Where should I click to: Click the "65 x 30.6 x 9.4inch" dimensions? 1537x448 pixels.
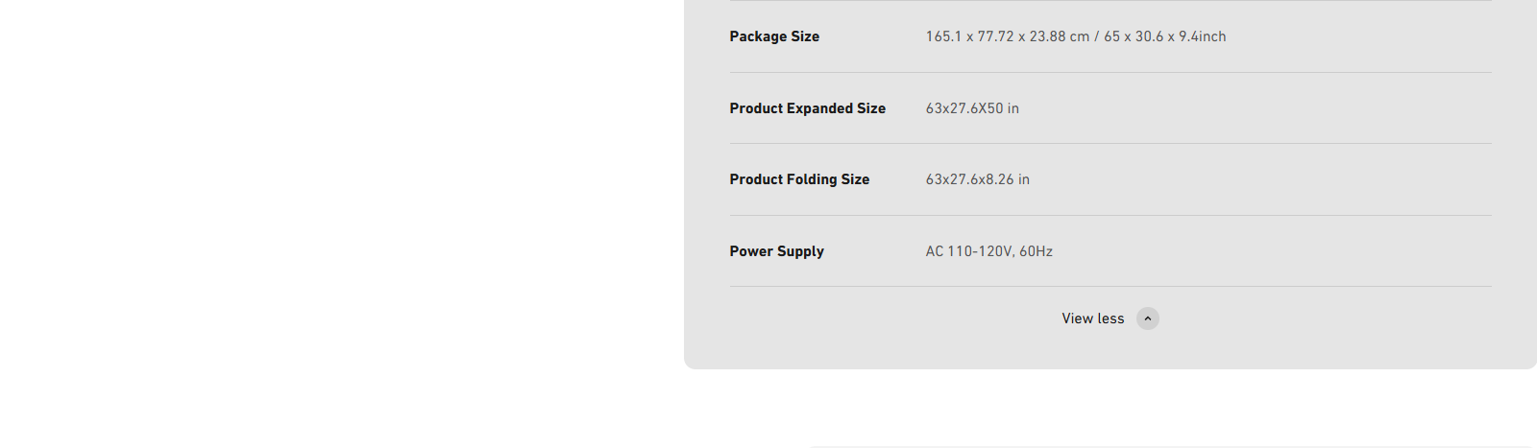tap(1165, 36)
